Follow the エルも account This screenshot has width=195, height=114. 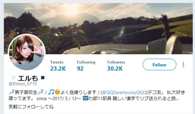[159, 65]
